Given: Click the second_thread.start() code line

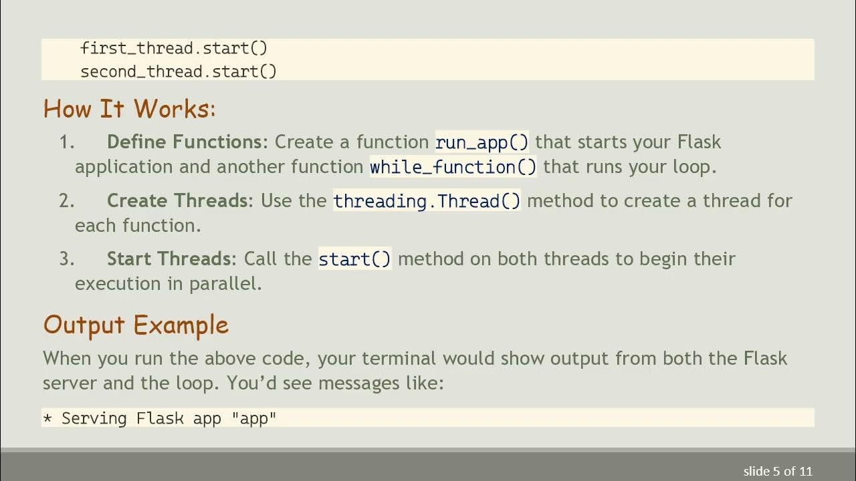Looking at the screenshot, I should pyautogui.click(x=179, y=71).
